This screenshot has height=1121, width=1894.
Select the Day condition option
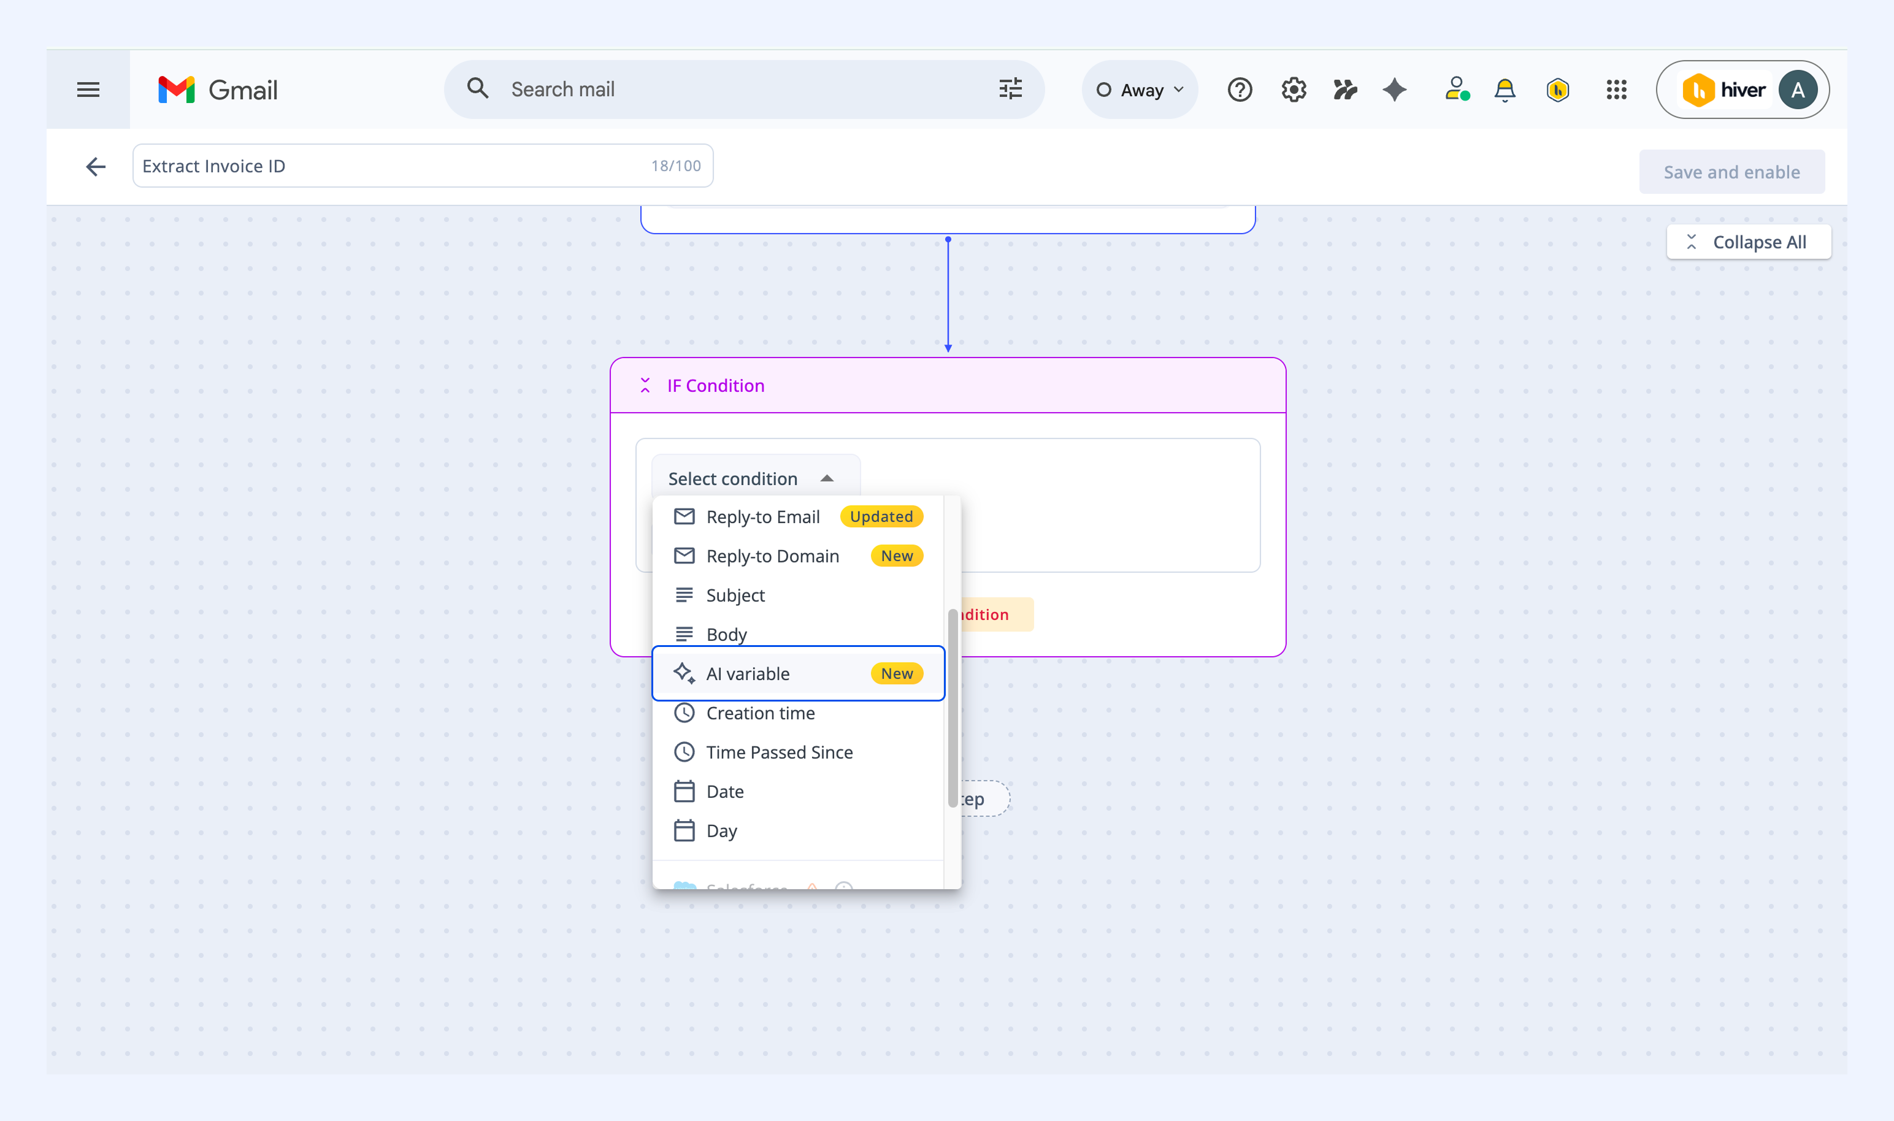click(x=799, y=831)
